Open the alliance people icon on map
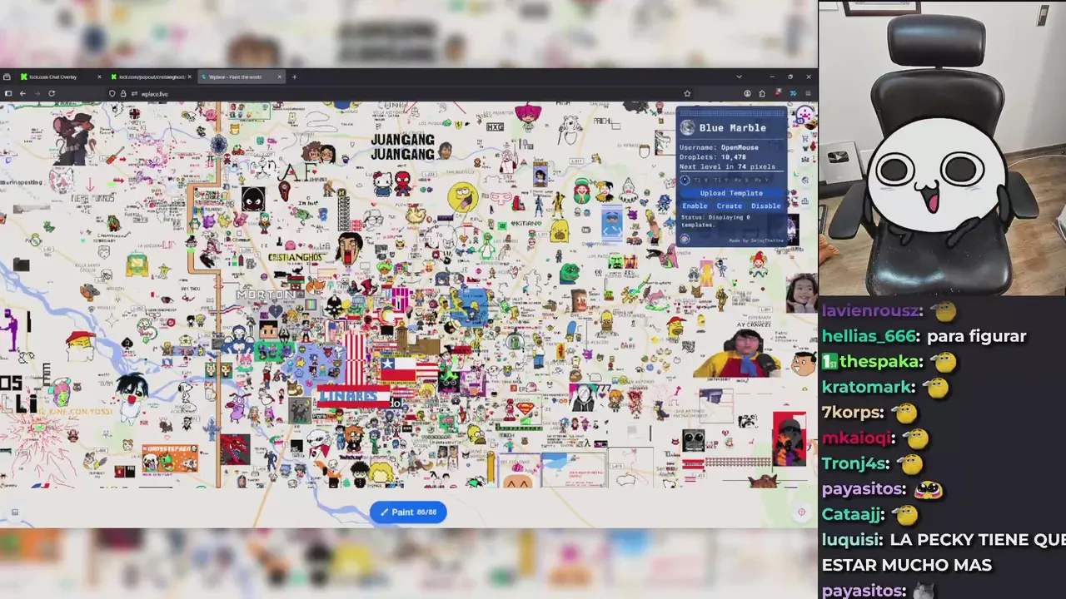This screenshot has height=599, width=1066. pos(804,158)
